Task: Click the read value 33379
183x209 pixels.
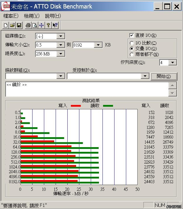Action: (x=168, y=147)
